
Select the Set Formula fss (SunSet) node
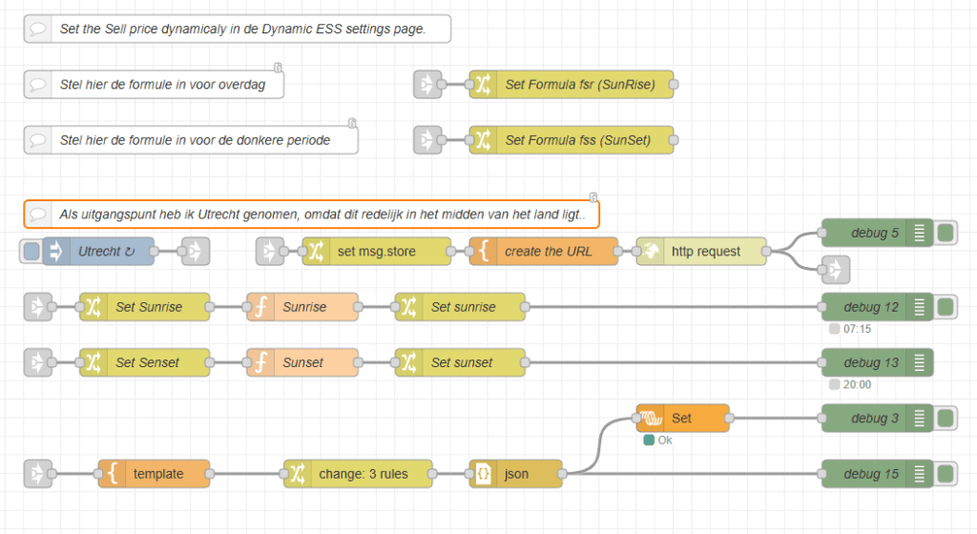[571, 140]
